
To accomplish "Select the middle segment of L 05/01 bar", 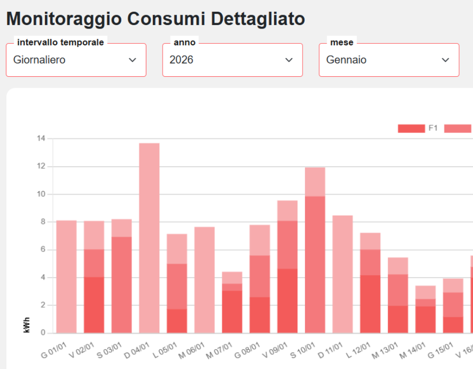I will click(177, 286).
